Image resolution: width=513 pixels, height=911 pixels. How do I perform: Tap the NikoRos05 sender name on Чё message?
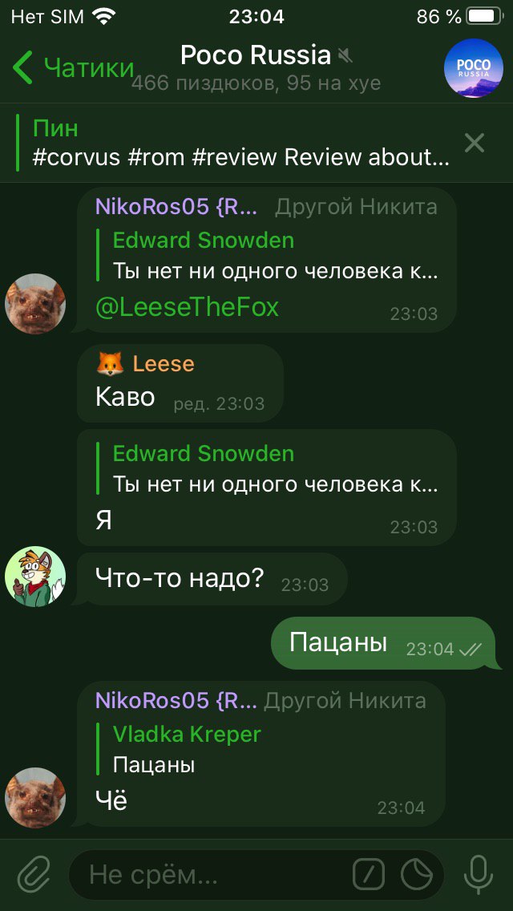click(x=176, y=701)
